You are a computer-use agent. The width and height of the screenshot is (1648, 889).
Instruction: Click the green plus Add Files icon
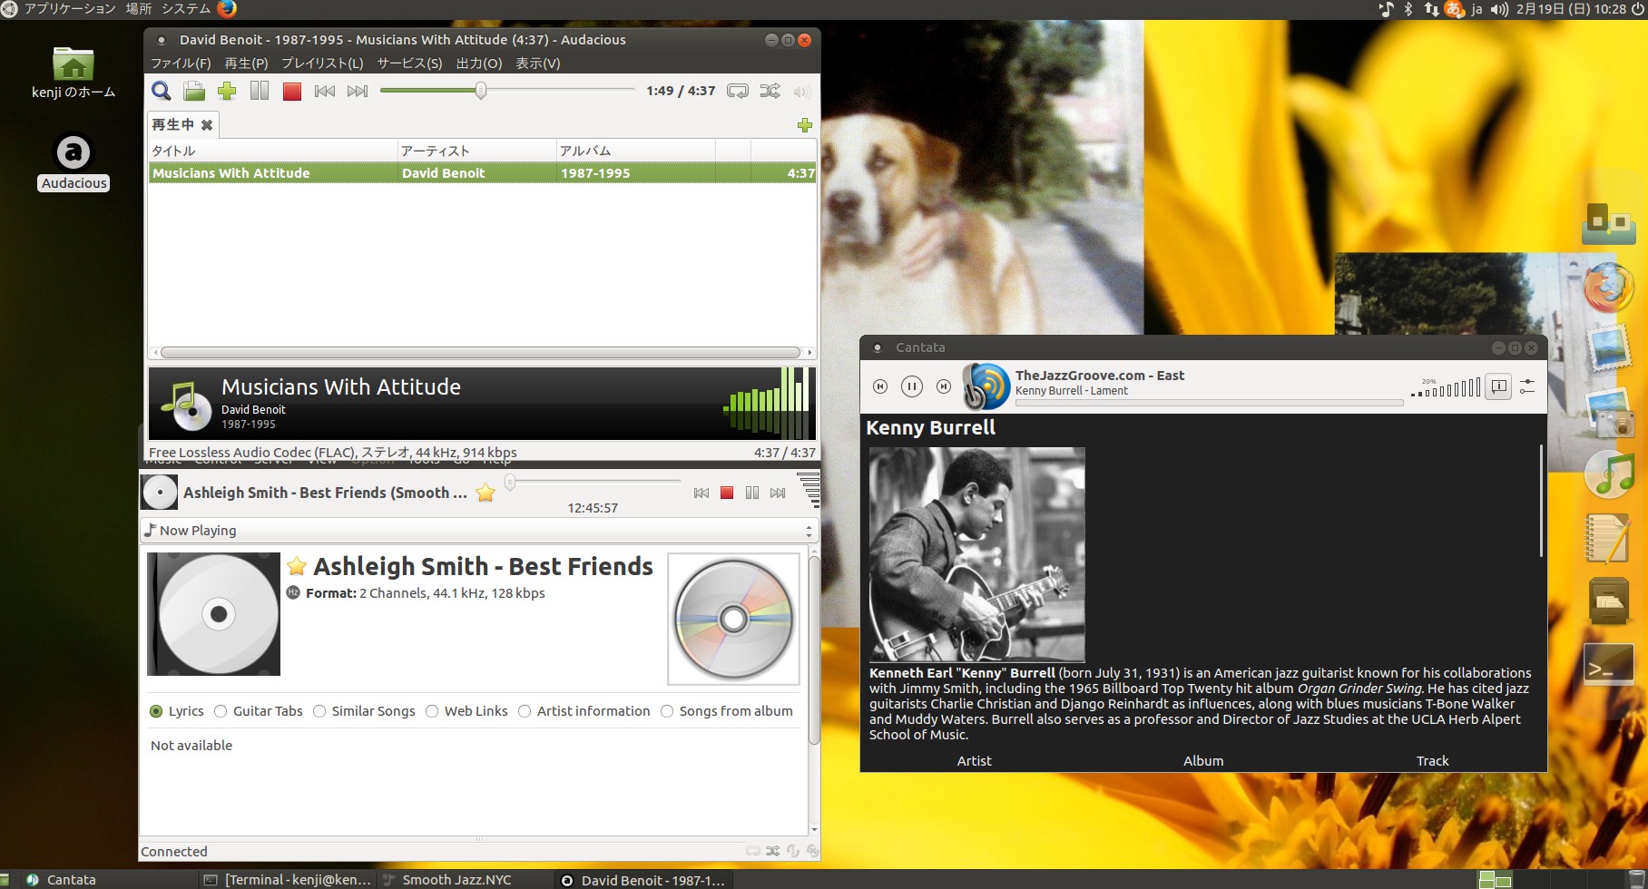click(227, 91)
